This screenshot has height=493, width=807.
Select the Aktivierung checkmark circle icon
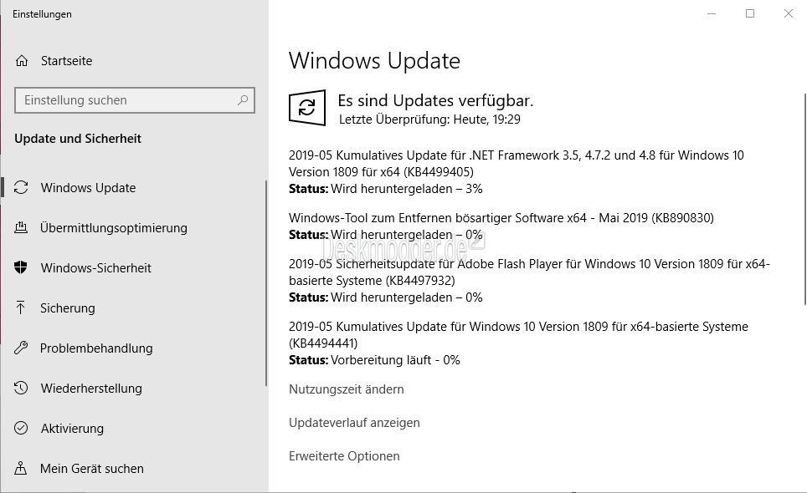(x=21, y=428)
